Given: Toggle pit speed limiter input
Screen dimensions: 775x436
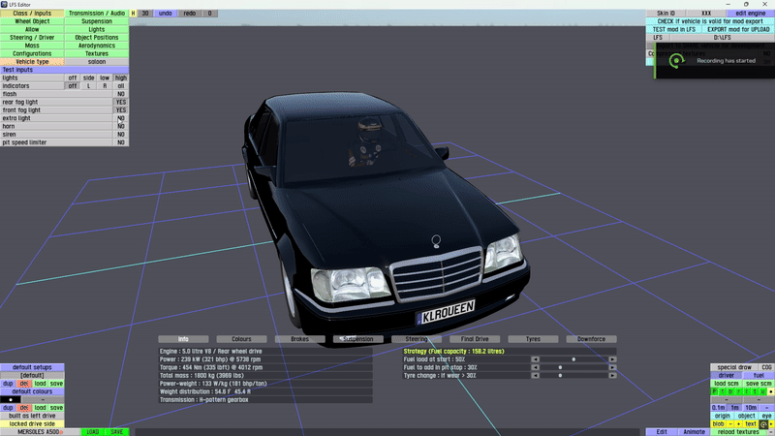Looking at the screenshot, I should click(121, 142).
